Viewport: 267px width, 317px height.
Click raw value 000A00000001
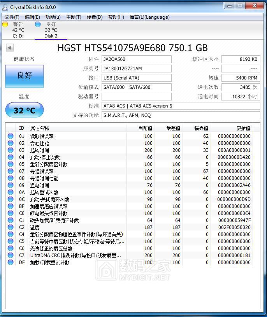pyautogui.click(x=234, y=150)
